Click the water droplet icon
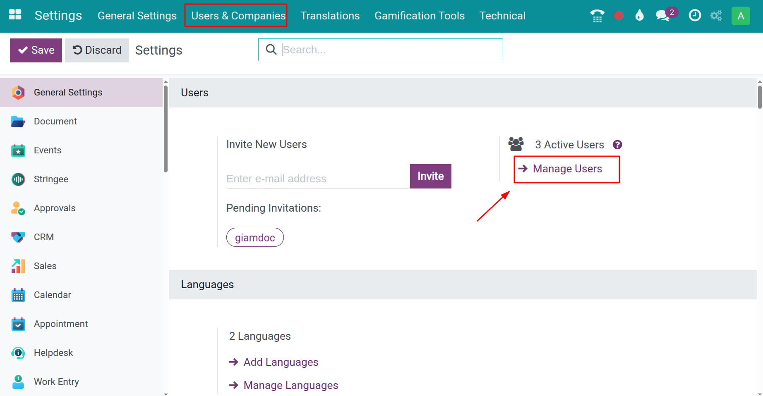 pos(639,16)
